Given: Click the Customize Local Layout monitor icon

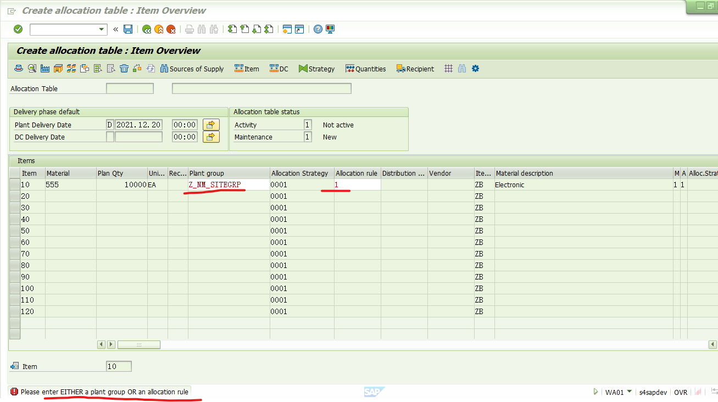Looking at the screenshot, I should click(x=330, y=29).
